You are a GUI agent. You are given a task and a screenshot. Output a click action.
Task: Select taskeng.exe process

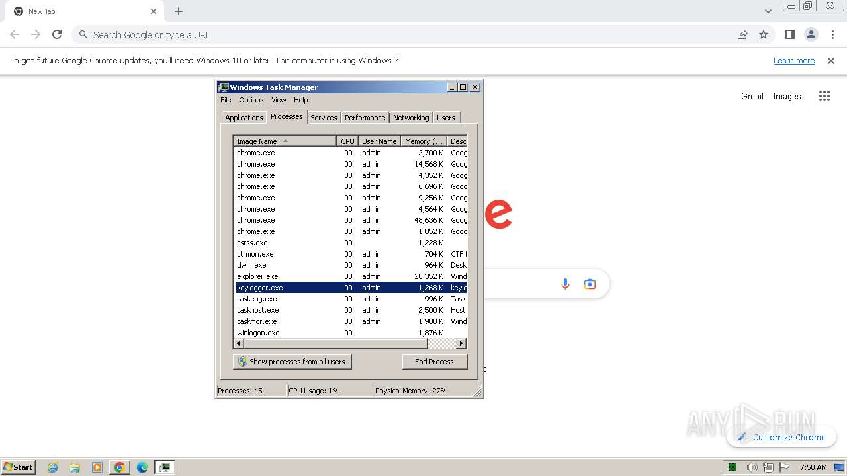351,299
